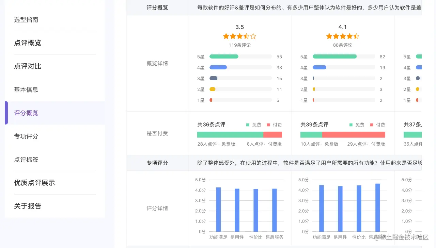Click the score value 3.5
Screen dimensions: 436x248
239,27
